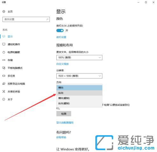Open the 1920 × 1080 resolution dropdown
This screenshot has height=152, width=157.
[x=79, y=76]
